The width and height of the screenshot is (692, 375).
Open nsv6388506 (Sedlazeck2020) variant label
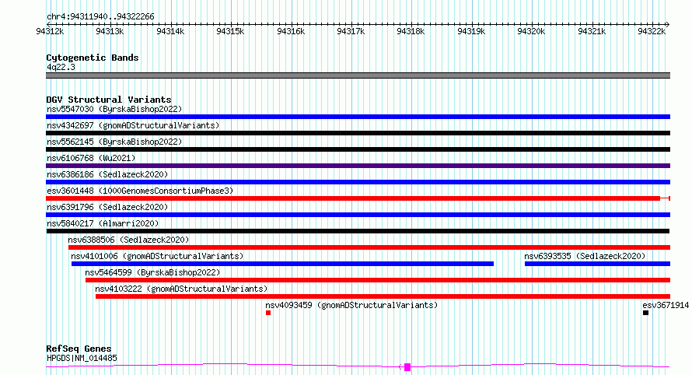[128, 240]
